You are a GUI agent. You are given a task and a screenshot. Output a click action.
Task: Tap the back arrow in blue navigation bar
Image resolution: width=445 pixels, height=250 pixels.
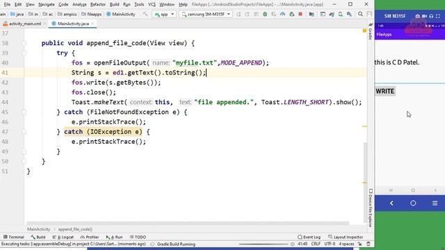point(391,203)
